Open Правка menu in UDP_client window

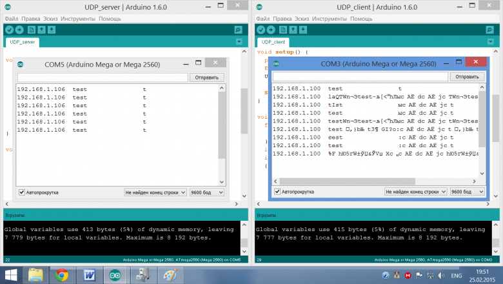tap(282, 19)
